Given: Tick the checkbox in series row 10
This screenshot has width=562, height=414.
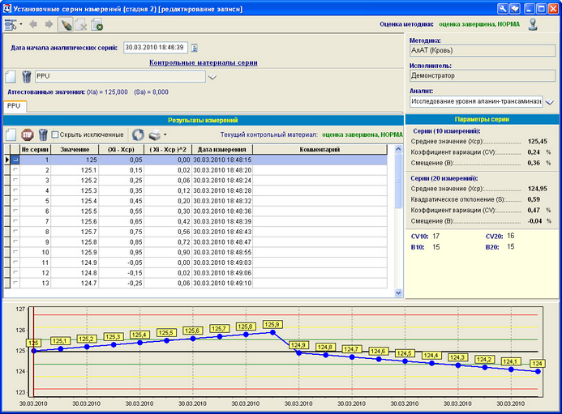Looking at the screenshot, I should click(x=15, y=253).
